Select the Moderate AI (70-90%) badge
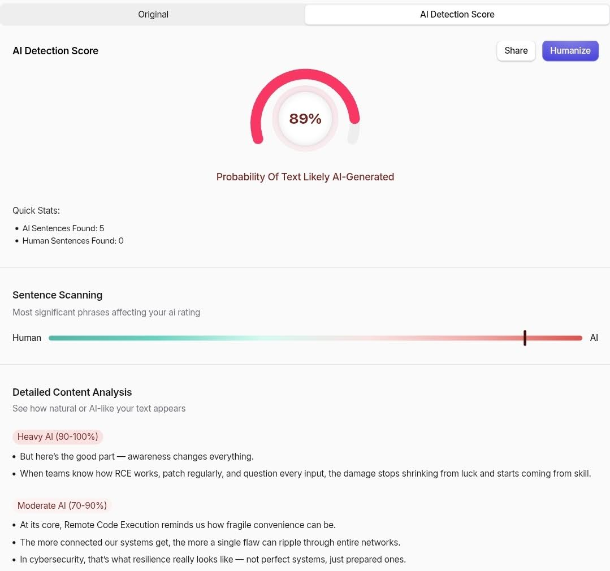Screen dimensions: 610x571 pos(62,505)
